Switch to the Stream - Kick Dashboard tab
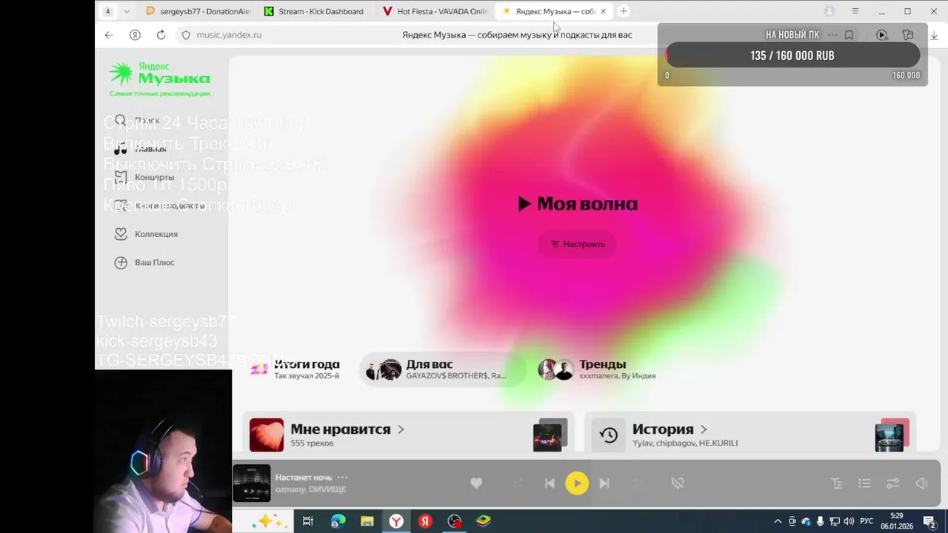The width and height of the screenshot is (948, 533). (316, 11)
